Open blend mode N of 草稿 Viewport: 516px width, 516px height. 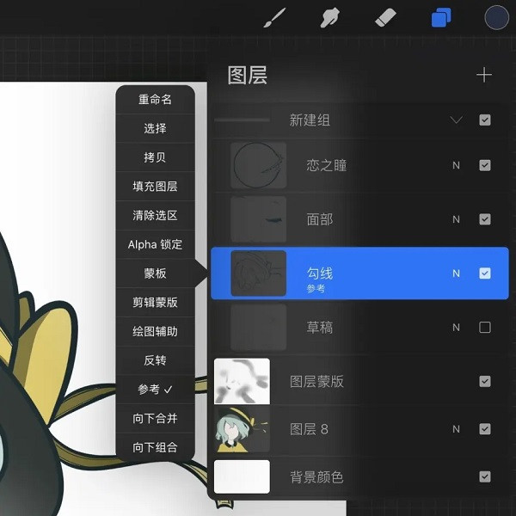pyautogui.click(x=456, y=328)
